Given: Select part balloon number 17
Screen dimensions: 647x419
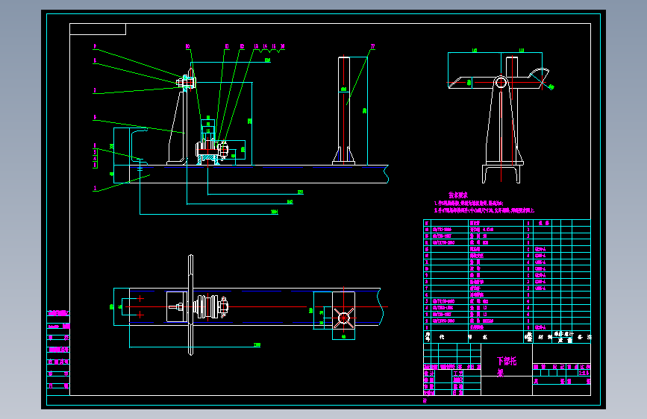Looking at the screenshot, I should (372, 46).
